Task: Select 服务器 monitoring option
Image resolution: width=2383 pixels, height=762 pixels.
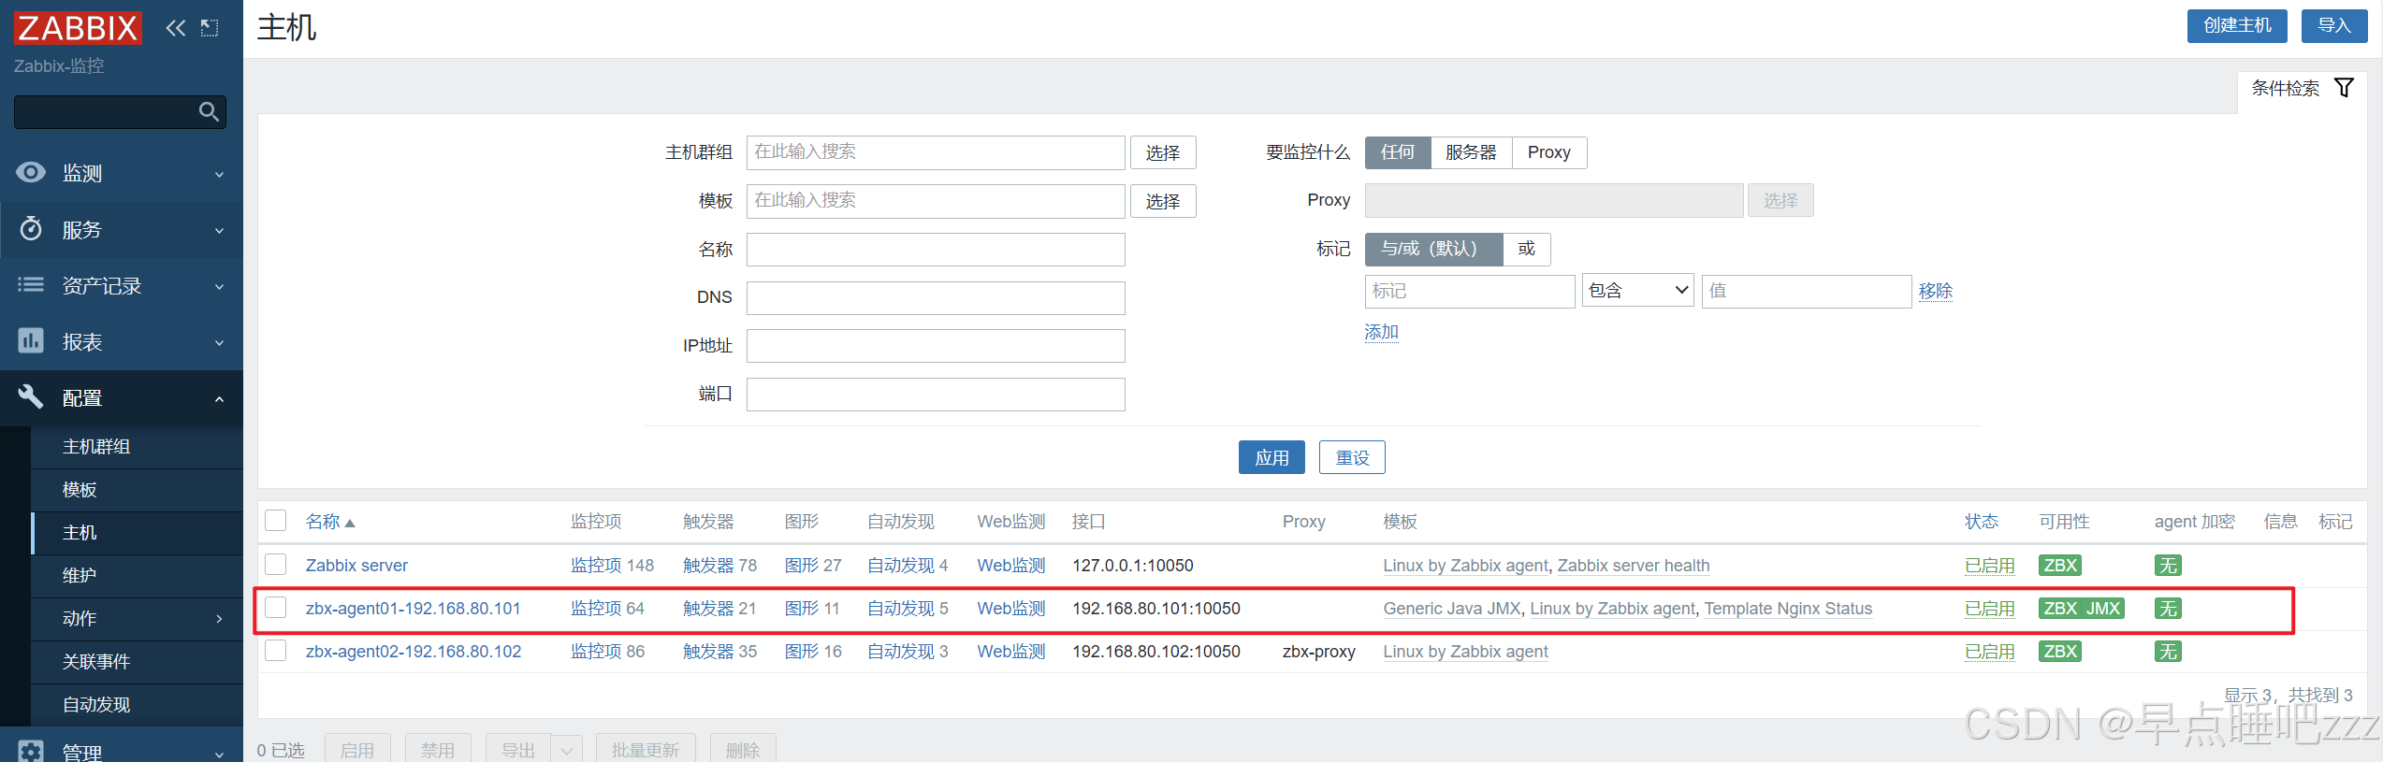Action: click(x=1471, y=152)
